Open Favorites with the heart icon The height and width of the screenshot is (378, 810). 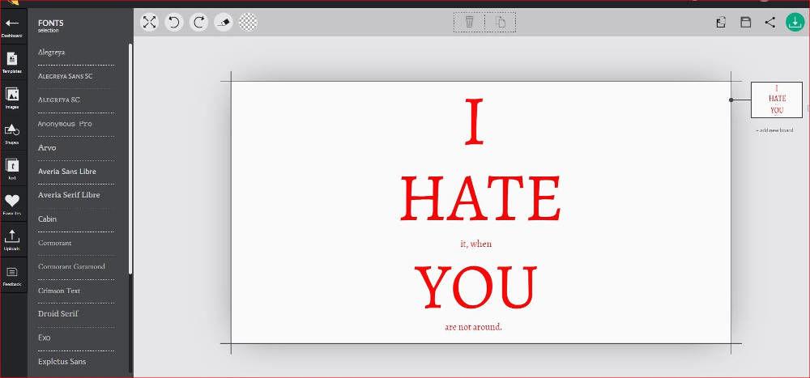(x=12, y=203)
